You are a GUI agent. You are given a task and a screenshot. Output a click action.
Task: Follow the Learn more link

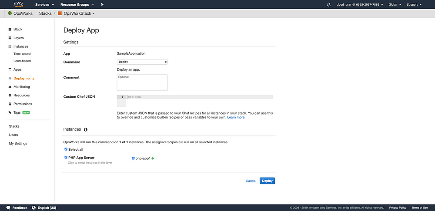click(236, 117)
